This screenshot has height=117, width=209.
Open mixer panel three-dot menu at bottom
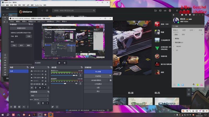pos(57,107)
